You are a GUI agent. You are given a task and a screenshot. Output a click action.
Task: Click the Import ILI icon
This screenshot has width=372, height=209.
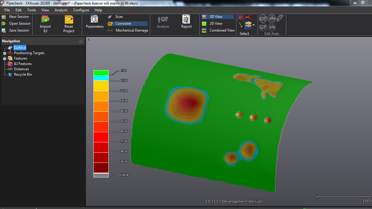tap(45, 20)
